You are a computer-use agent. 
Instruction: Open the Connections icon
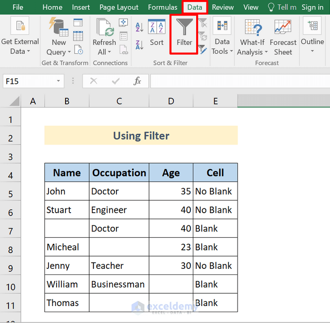(124, 23)
